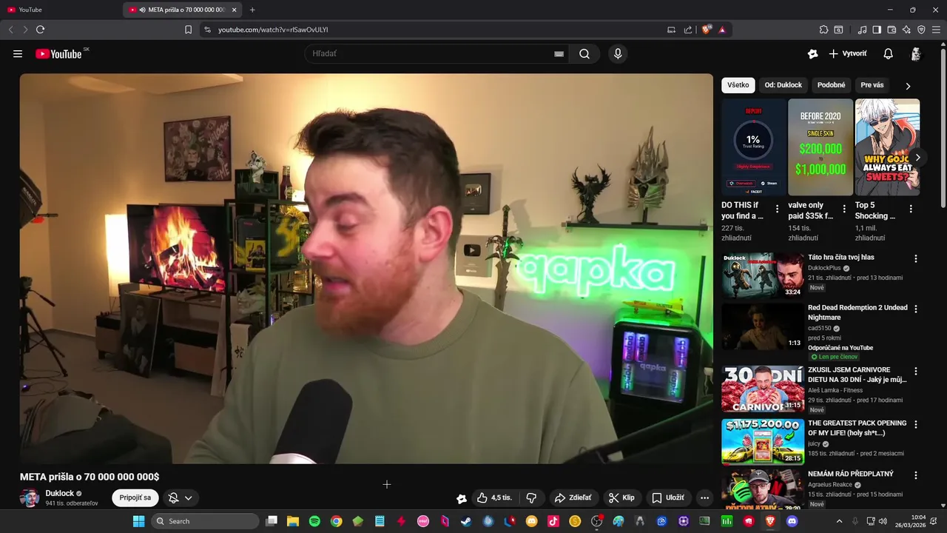Click the Windows Start button
This screenshot has height=533, width=947.
tap(139, 521)
